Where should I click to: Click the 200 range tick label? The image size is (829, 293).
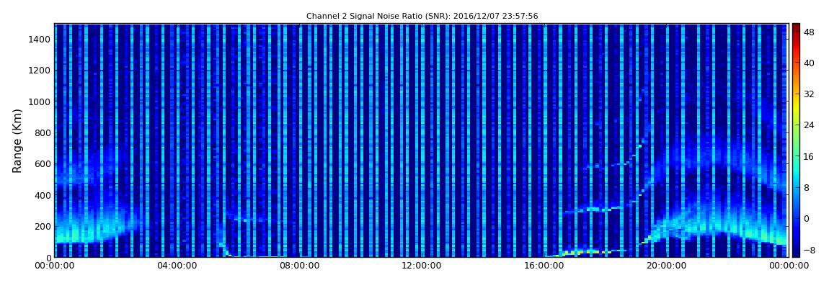(x=43, y=227)
